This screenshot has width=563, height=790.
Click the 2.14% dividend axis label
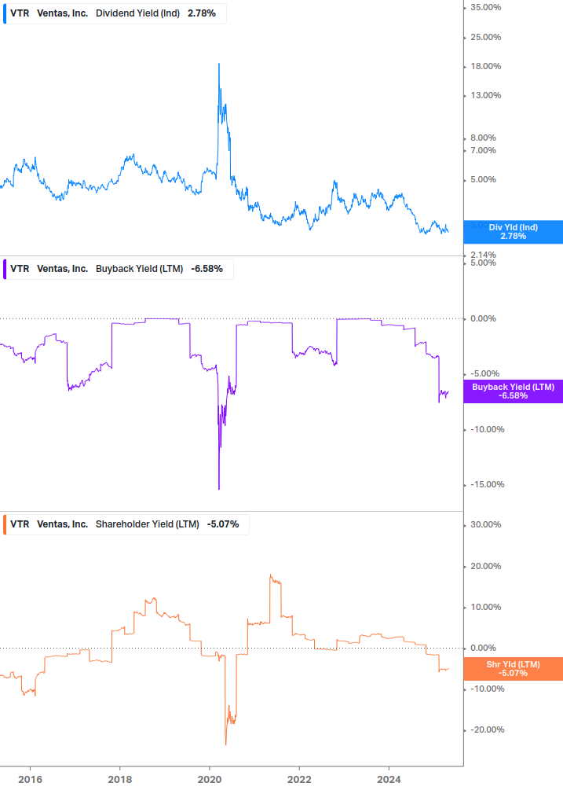pos(483,255)
